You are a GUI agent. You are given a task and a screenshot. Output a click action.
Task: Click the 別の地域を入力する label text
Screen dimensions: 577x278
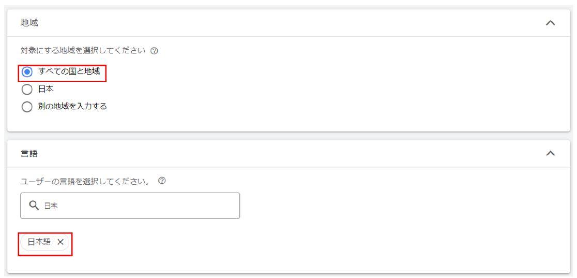tap(72, 107)
